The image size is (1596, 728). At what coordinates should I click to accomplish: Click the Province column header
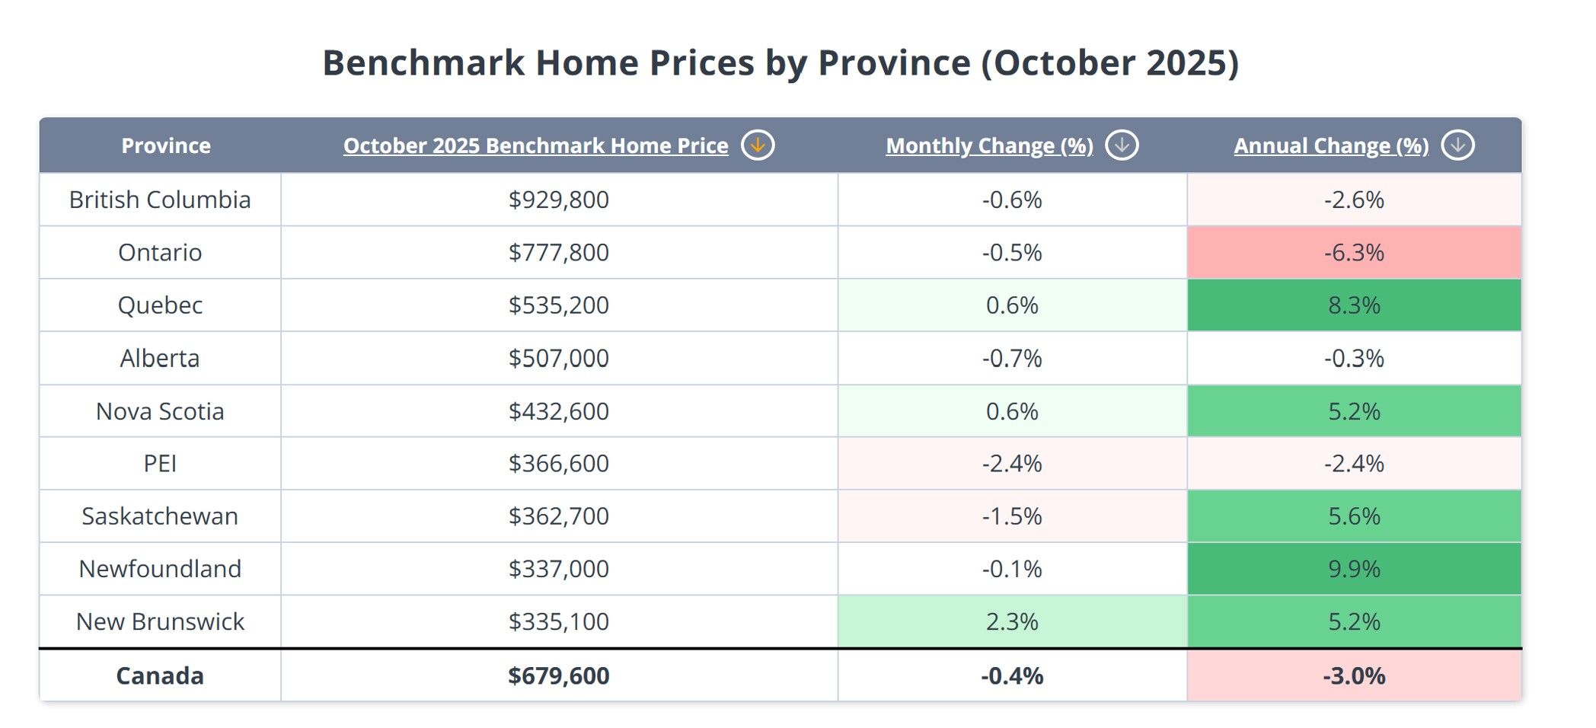click(166, 145)
